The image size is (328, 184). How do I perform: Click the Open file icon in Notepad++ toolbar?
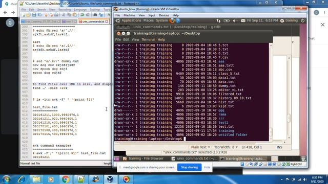coord(28,15)
